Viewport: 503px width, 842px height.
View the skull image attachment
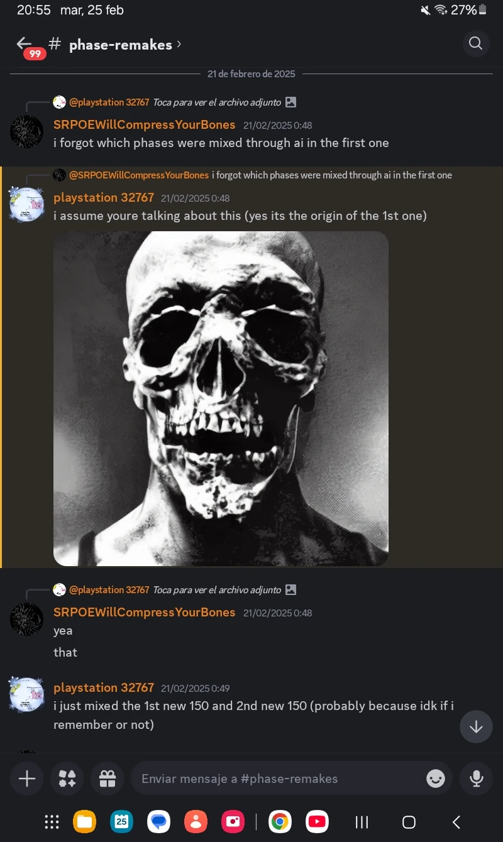click(221, 398)
